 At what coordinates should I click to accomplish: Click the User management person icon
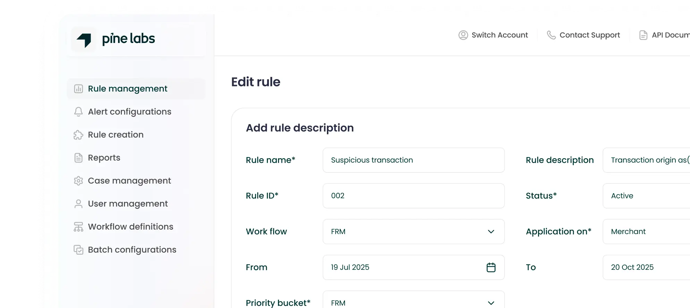[x=78, y=204]
